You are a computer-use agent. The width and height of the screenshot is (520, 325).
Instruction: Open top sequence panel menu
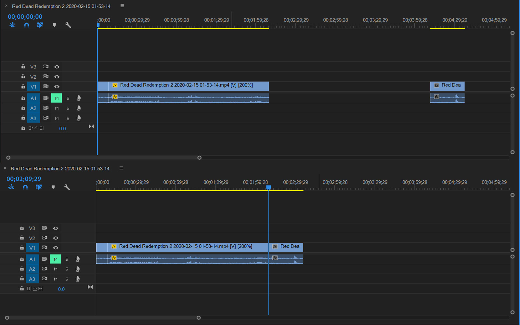pos(122,6)
